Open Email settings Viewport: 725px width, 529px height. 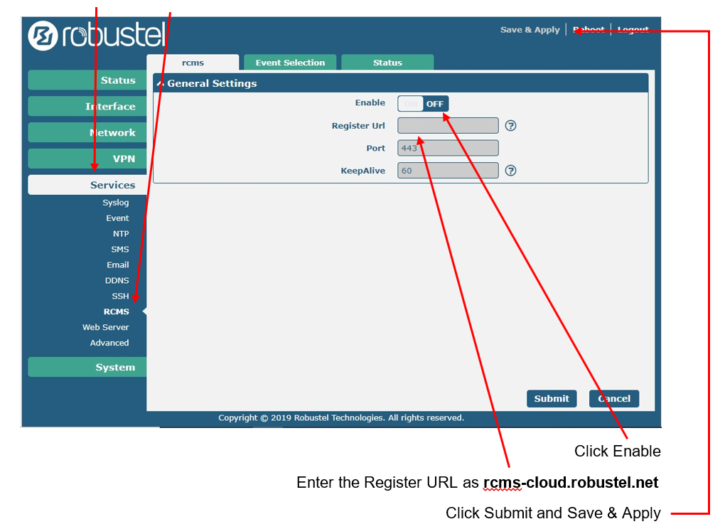(x=118, y=265)
